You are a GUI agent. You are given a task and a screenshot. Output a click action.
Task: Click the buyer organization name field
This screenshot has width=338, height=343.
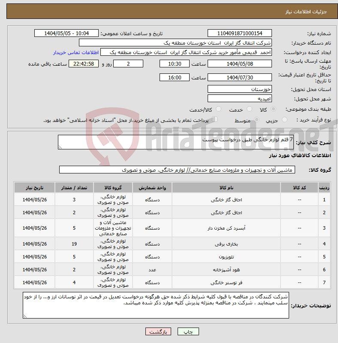pyautogui.click(x=175, y=43)
